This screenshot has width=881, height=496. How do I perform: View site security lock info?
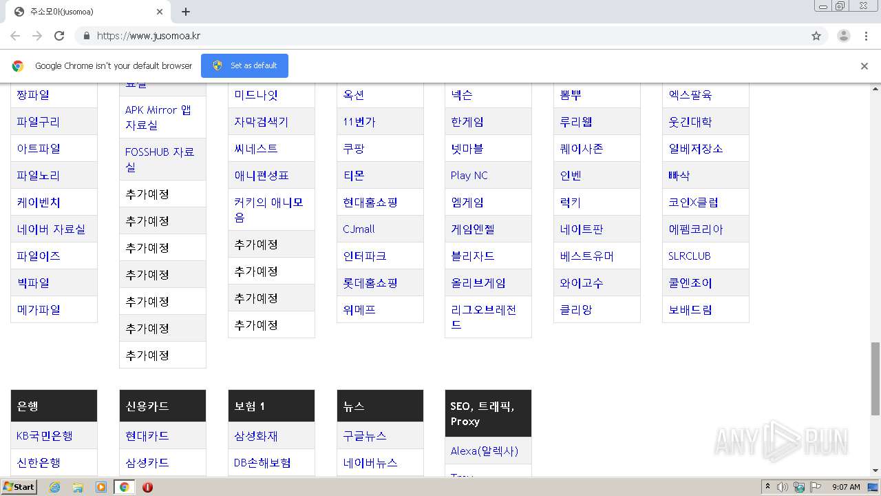coord(86,36)
